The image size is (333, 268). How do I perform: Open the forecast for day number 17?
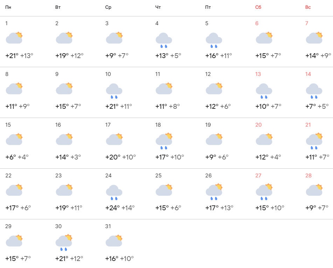pos(108,125)
